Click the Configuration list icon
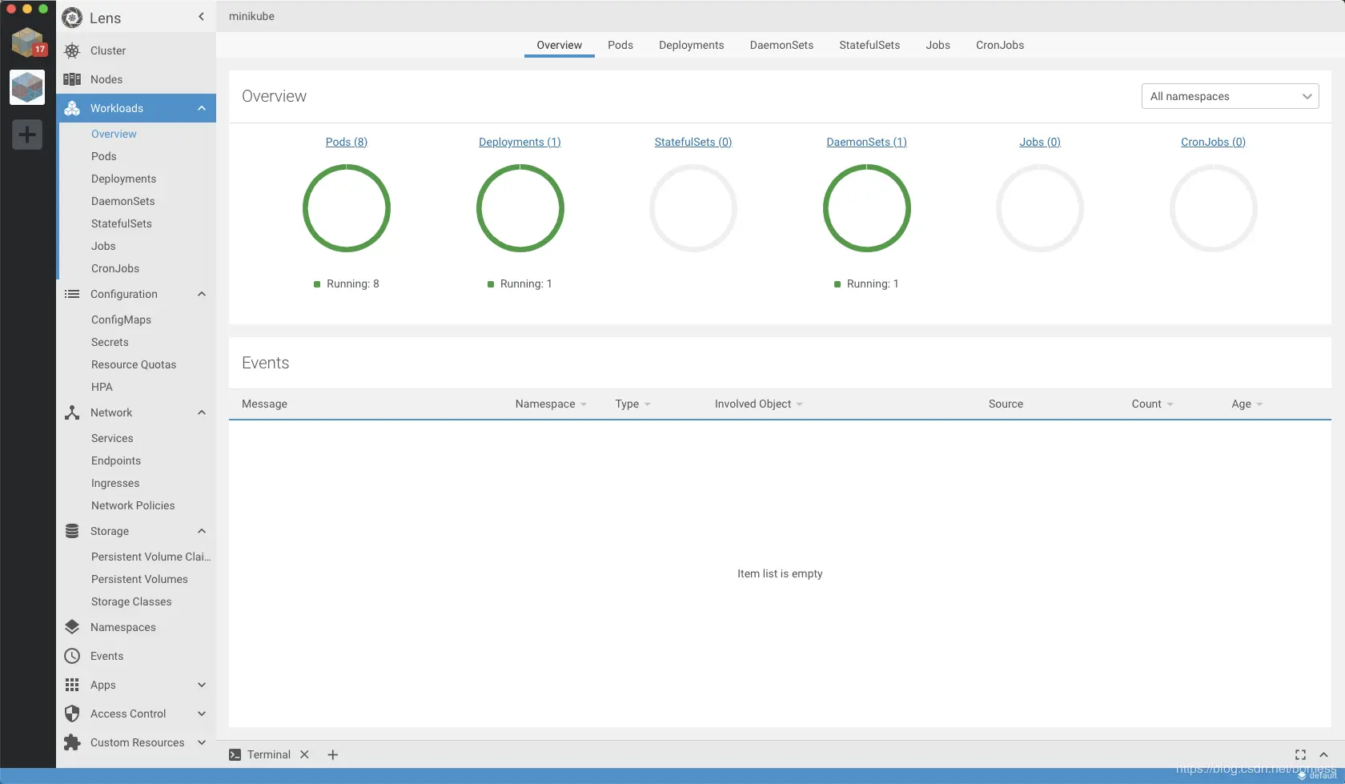The height and width of the screenshot is (784, 1345). [72, 294]
